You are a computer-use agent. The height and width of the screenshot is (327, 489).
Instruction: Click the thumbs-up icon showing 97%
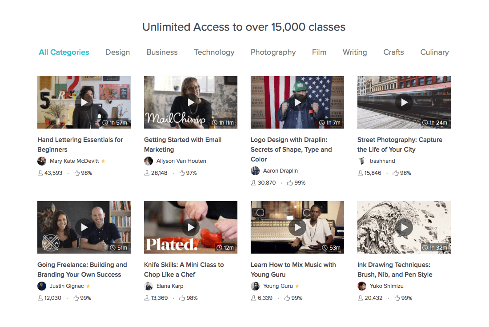click(x=181, y=173)
